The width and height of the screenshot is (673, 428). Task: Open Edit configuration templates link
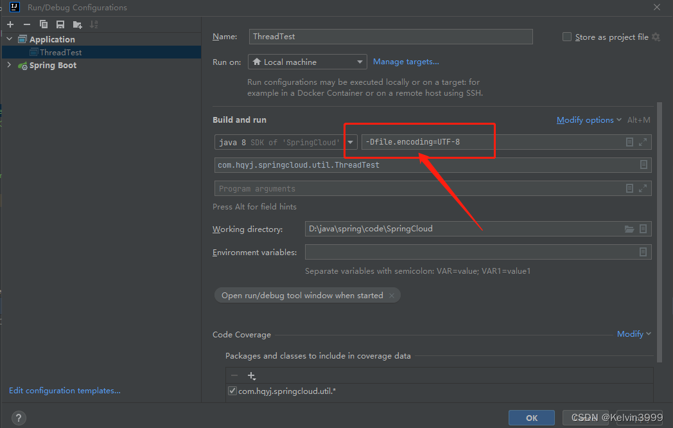65,390
